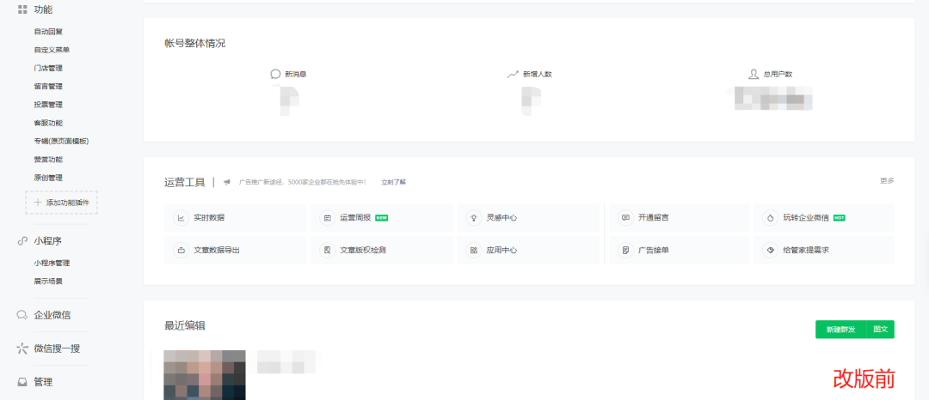Open the 玩转企业微信 tool tile
The width and height of the screenshot is (929, 400).
(824, 217)
